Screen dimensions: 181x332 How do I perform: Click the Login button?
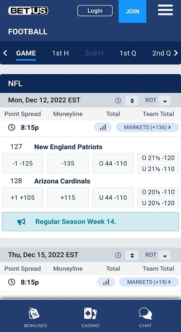[x=95, y=10]
